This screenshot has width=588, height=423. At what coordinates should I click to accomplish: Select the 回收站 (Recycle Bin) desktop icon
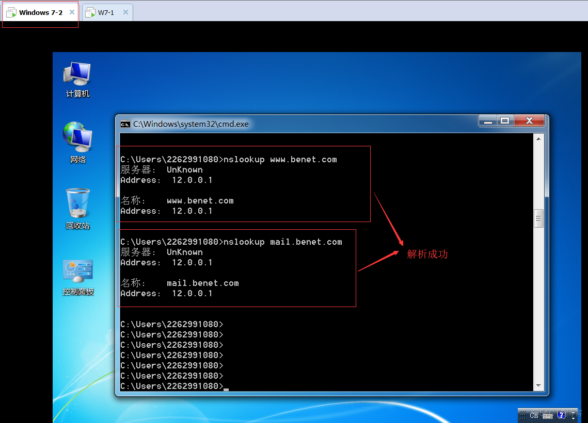tap(77, 209)
